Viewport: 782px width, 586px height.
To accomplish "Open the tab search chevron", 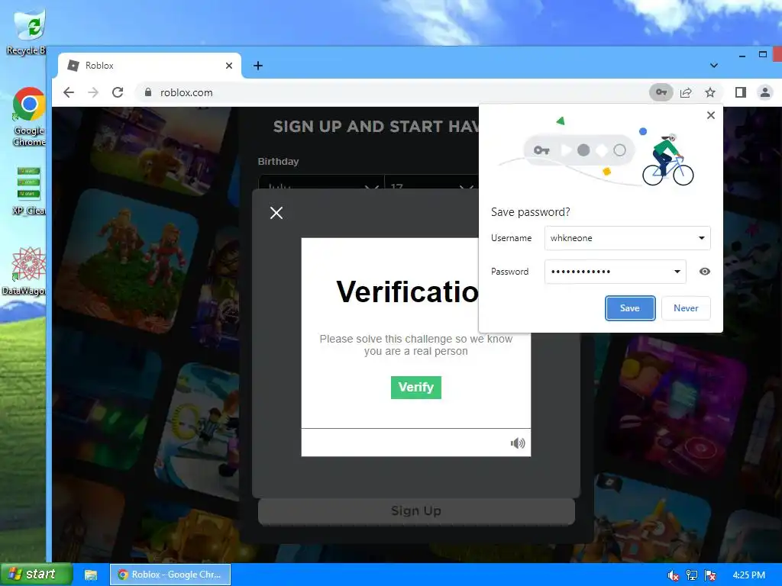I will (714, 66).
